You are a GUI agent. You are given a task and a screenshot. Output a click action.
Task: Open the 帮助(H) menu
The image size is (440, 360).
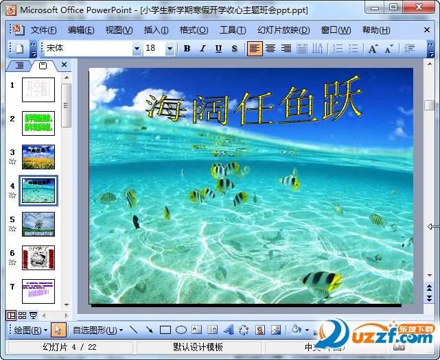pyautogui.click(x=376, y=30)
